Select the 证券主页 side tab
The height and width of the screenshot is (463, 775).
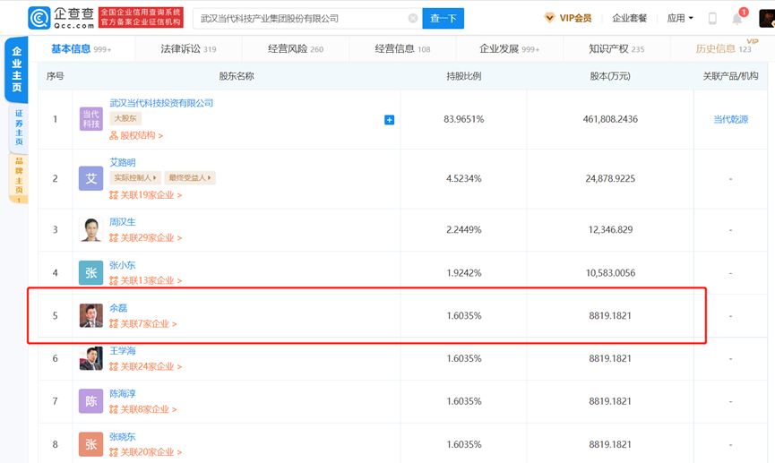click(x=17, y=129)
